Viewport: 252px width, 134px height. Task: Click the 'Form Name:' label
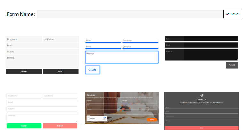pos(21,14)
